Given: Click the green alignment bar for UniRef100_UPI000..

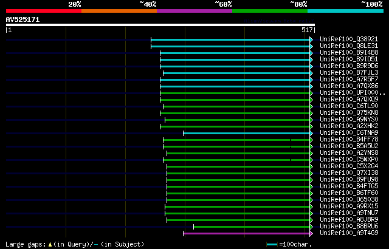Looking at the screenshot, I should pos(235,93).
